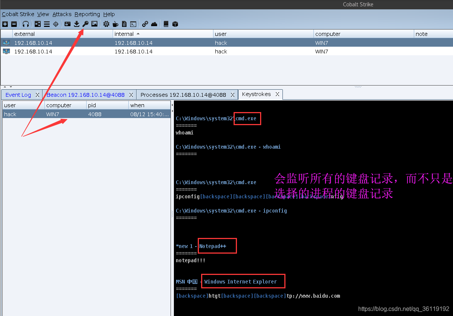
Task: Open the Help book icon
Action: click(x=166, y=24)
